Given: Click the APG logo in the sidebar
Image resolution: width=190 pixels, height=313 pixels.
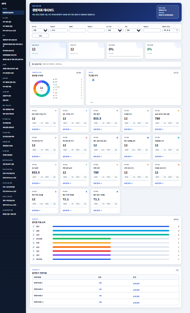Looking at the screenshot, I should click(4, 3).
